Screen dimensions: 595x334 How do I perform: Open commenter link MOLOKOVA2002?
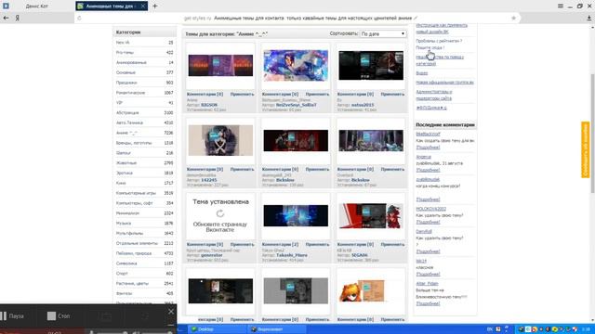431,209
